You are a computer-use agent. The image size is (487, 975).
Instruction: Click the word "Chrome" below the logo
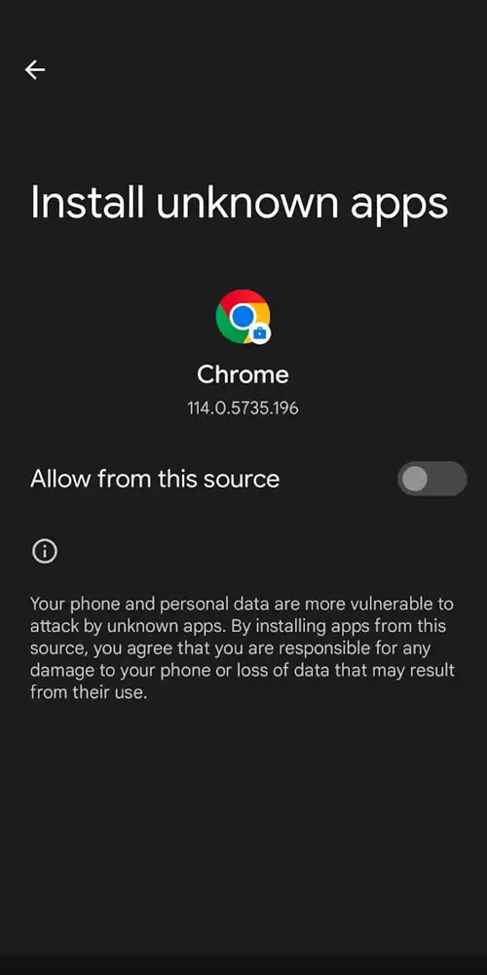pyautogui.click(x=243, y=375)
